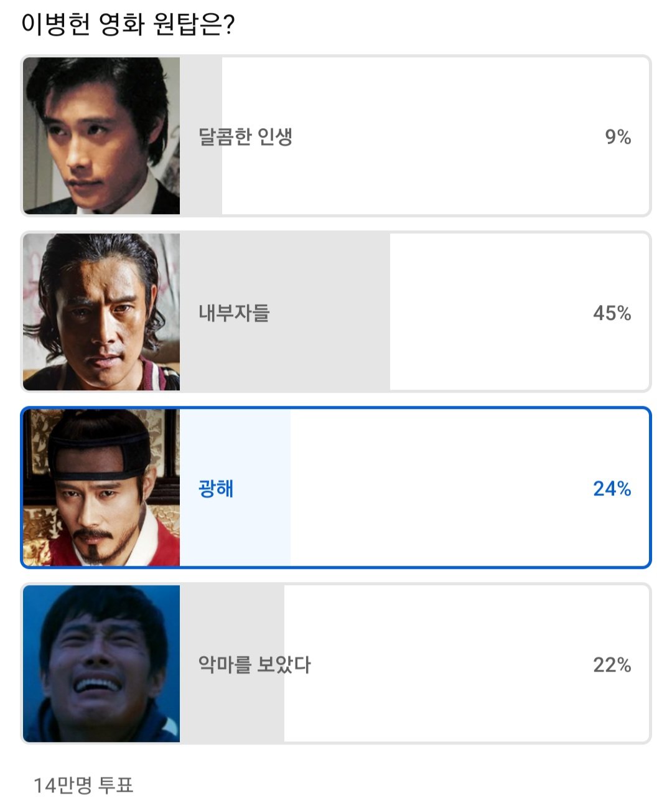672x808 pixels.
Task: Click the blue 24% result figure
Action: pyautogui.click(x=612, y=489)
